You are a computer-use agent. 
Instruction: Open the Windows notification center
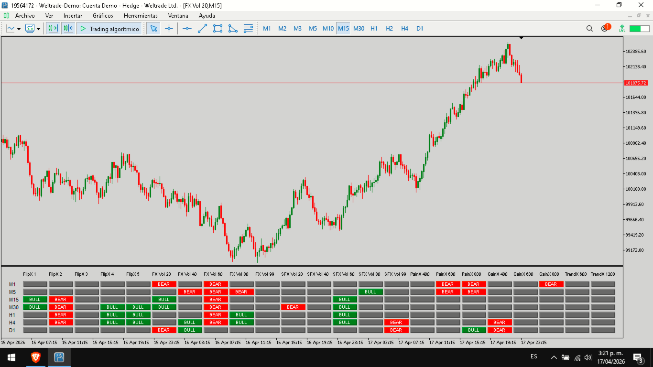(638, 357)
